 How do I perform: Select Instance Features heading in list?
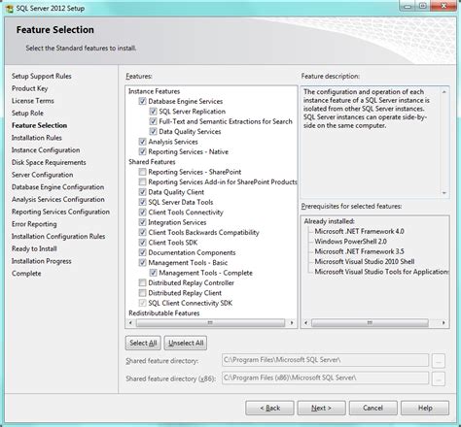[x=155, y=91]
